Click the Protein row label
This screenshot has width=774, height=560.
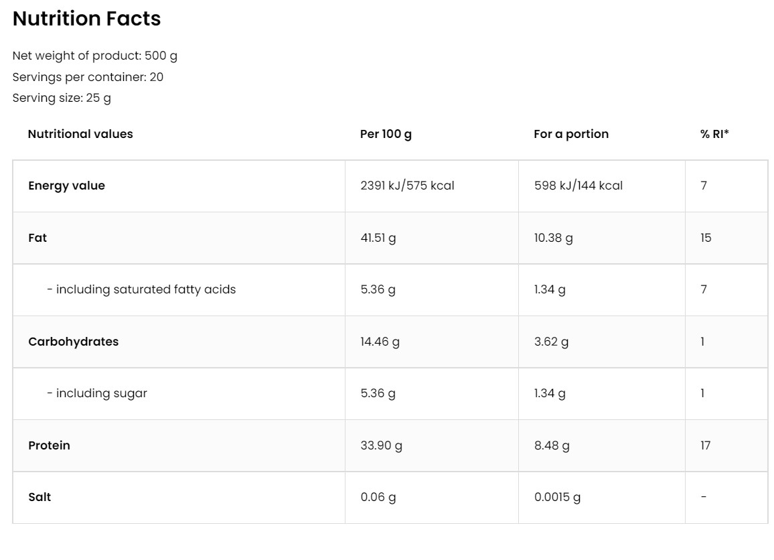49,445
